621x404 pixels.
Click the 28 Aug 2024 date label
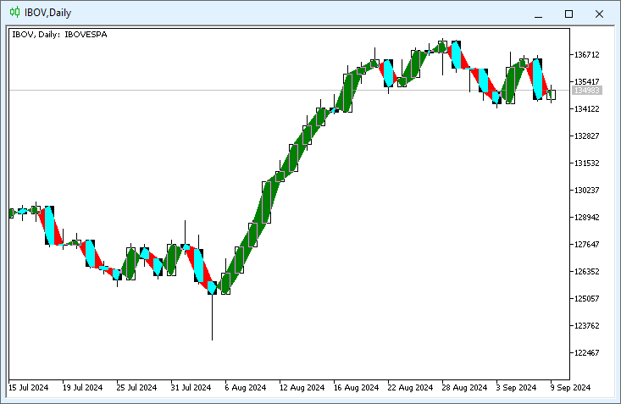(x=464, y=387)
